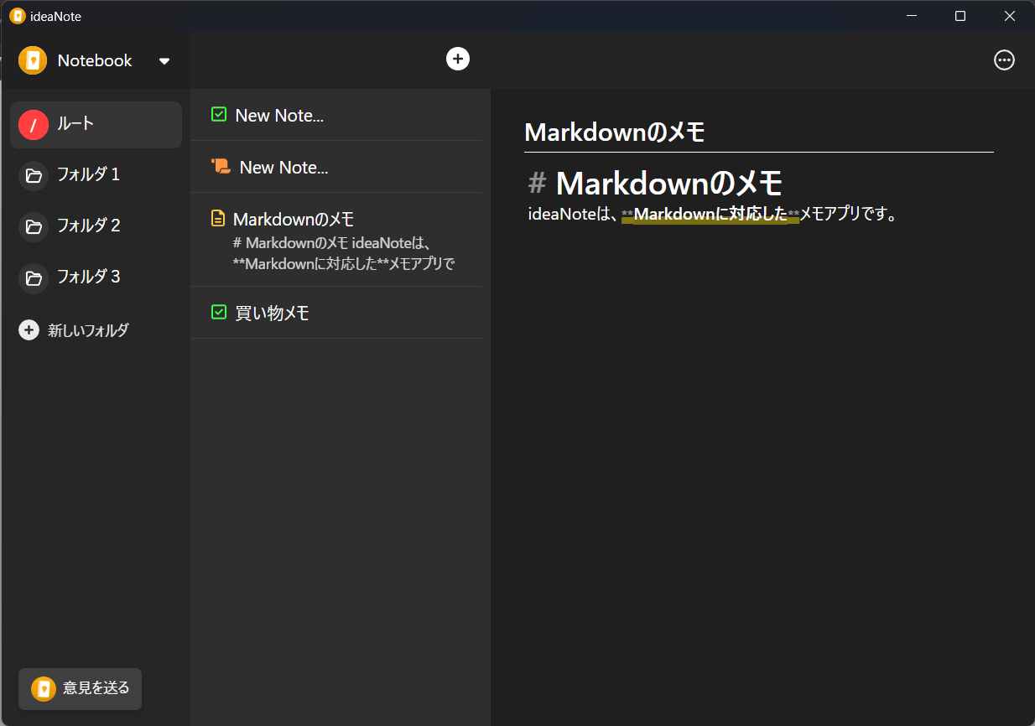Click the 意見を送る feedback button
This screenshot has width=1035, height=726.
coord(80,689)
